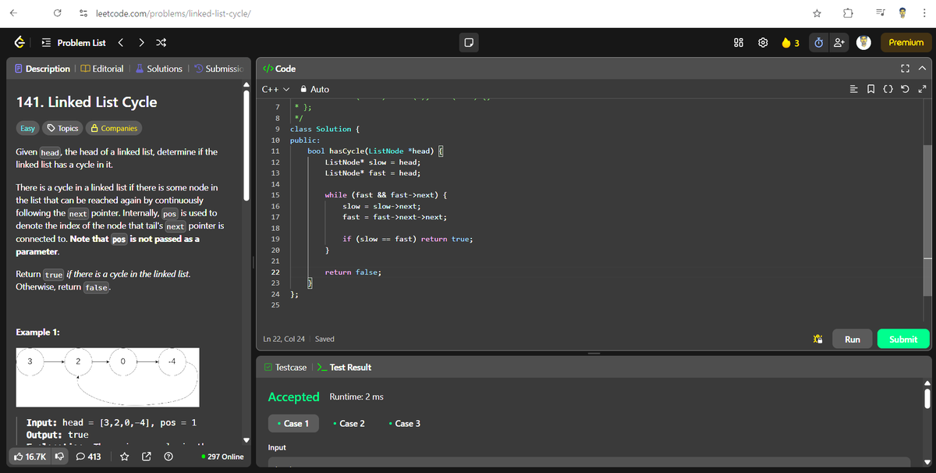Click the debugger bug icon near Run

click(x=817, y=340)
